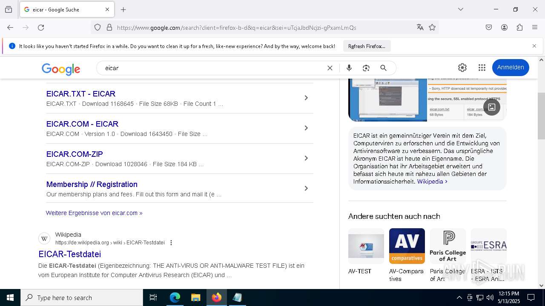Open the ESRA - ISTS related card
This screenshot has width=545, height=306.
489,255
